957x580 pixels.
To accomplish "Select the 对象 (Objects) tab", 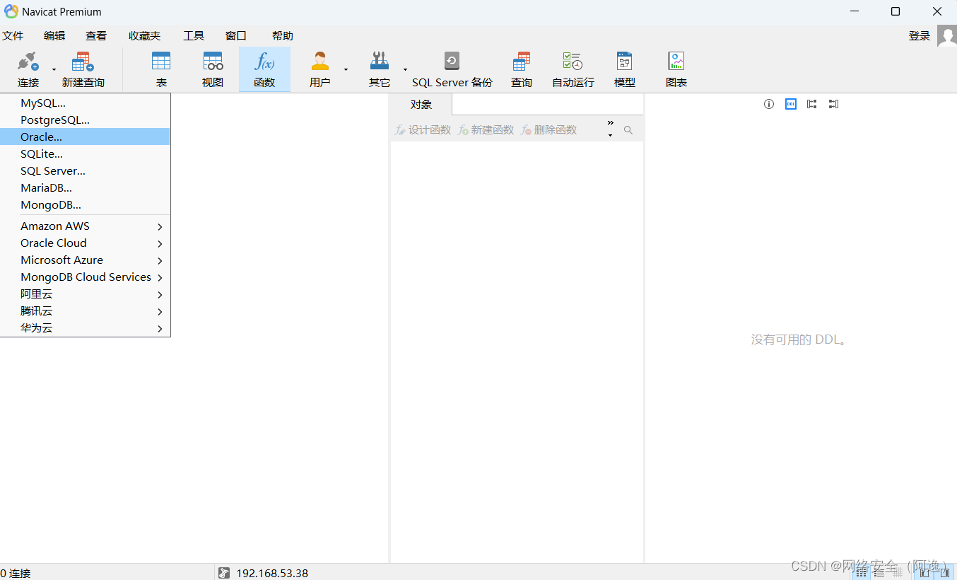I will pos(421,105).
